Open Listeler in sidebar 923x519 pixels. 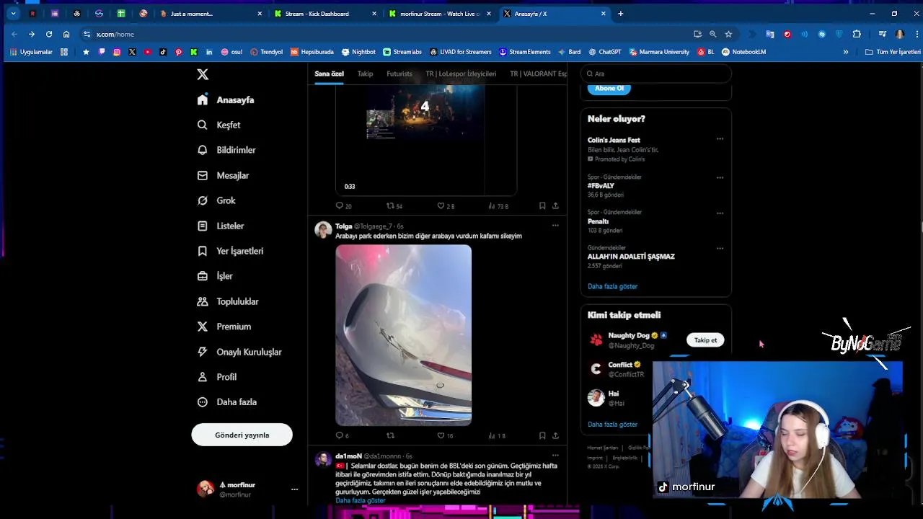(221, 226)
